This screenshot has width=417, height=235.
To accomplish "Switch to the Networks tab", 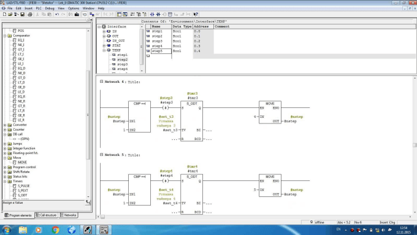I will pos(68,215).
